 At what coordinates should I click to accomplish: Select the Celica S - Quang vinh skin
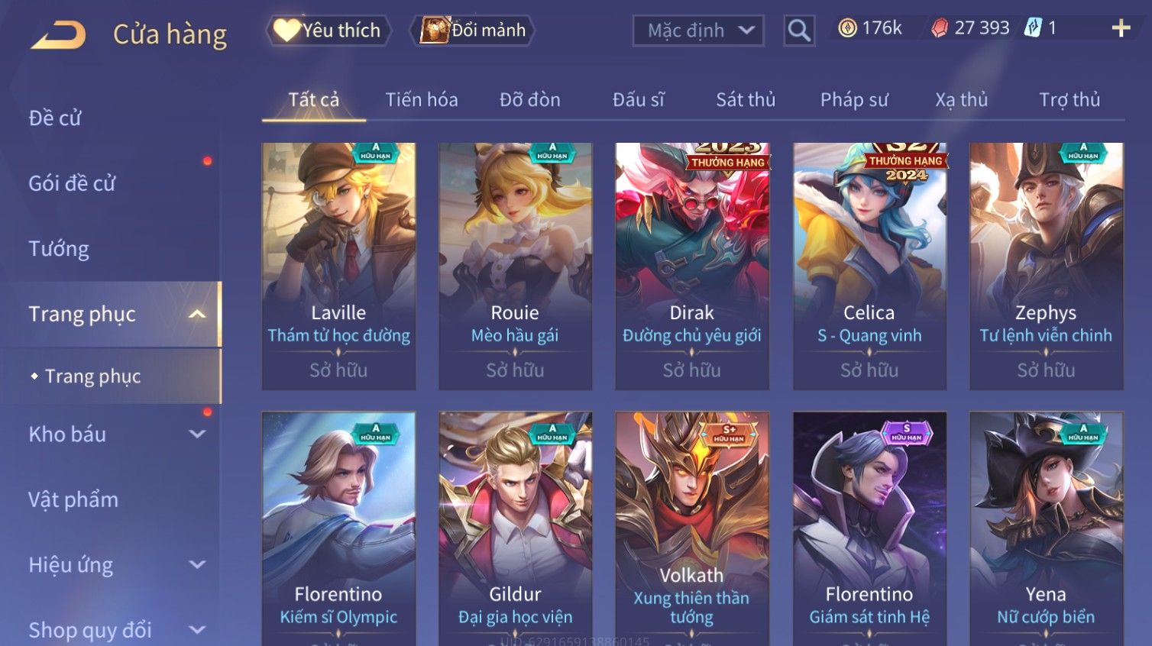(x=869, y=266)
